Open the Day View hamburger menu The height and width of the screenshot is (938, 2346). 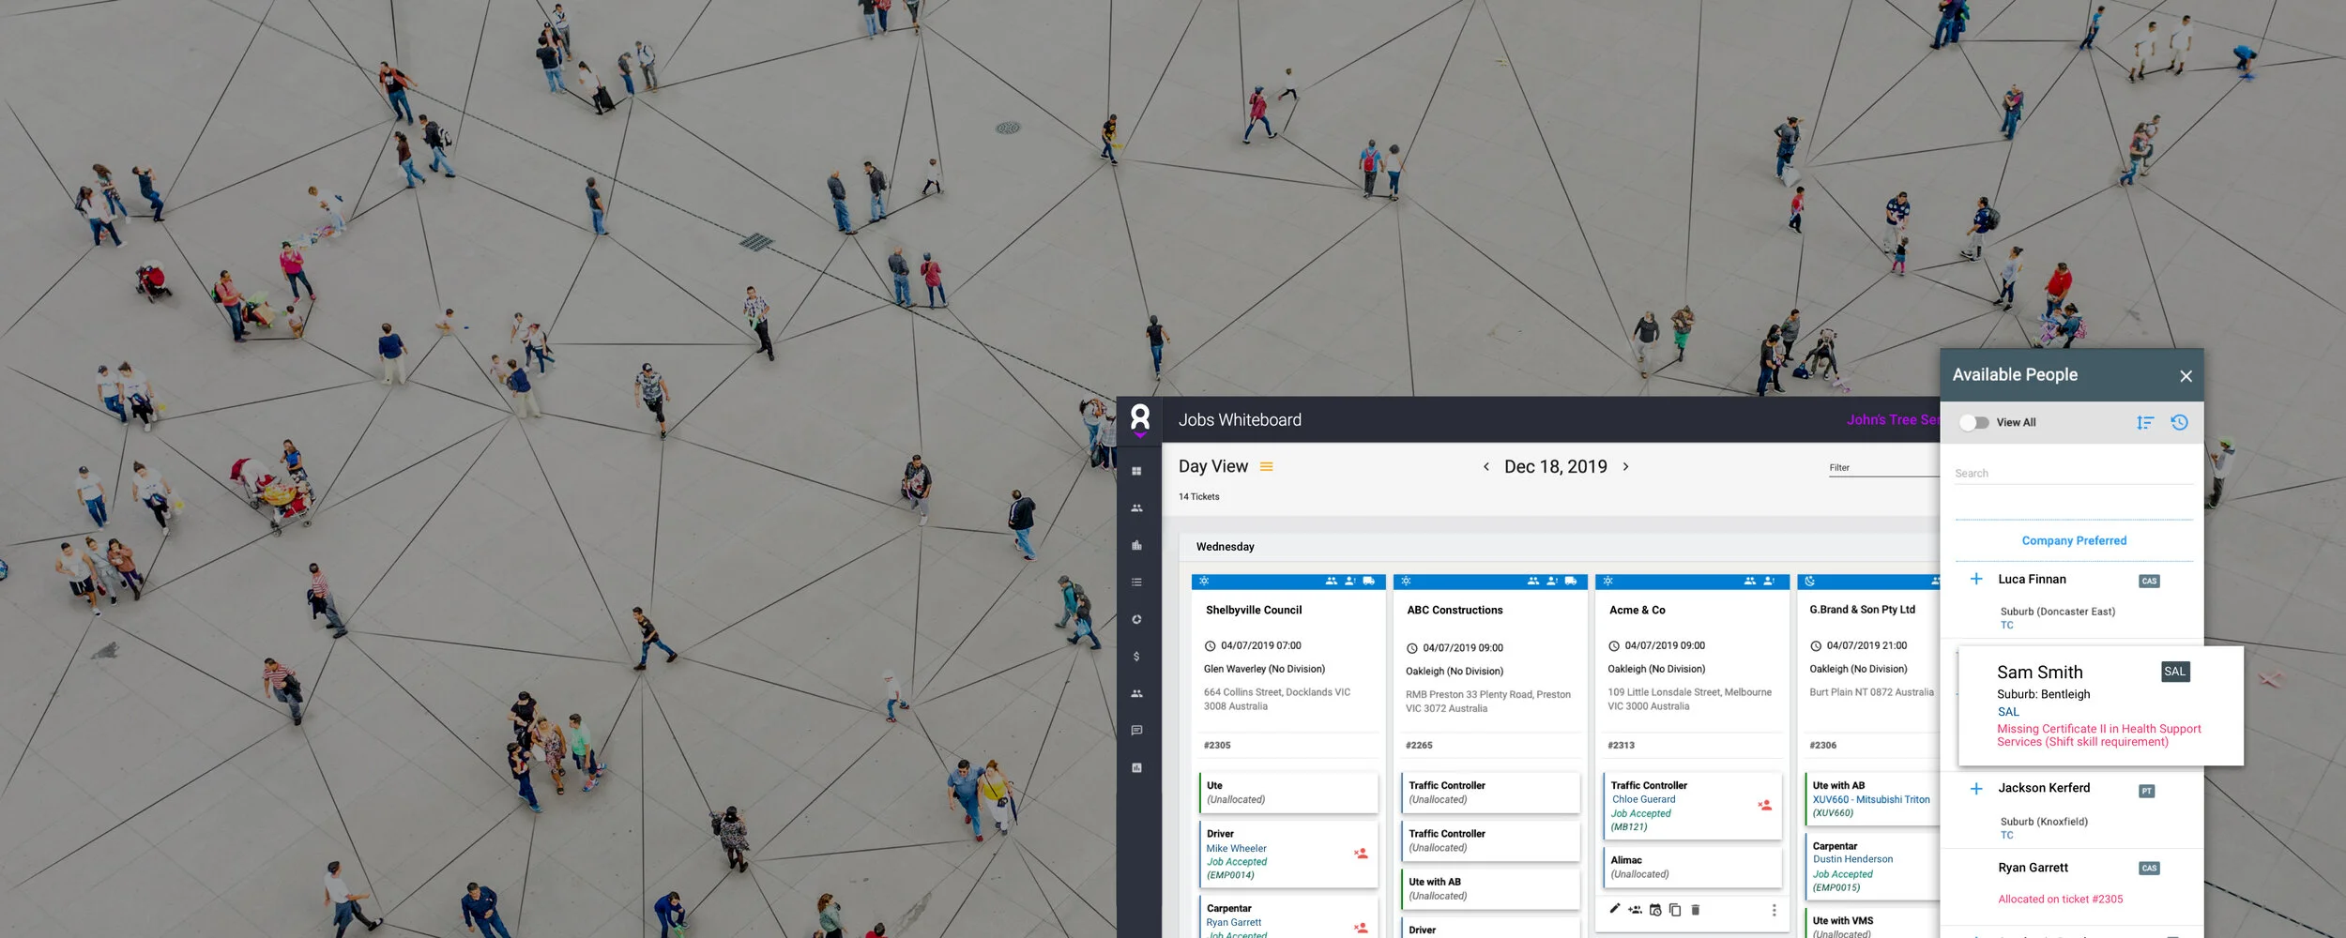click(1266, 466)
